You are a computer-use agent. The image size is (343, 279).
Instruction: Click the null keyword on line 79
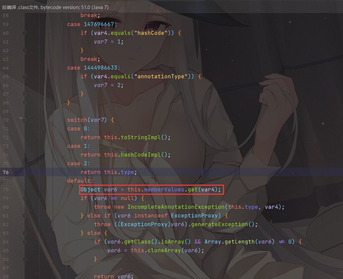(x=127, y=198)
